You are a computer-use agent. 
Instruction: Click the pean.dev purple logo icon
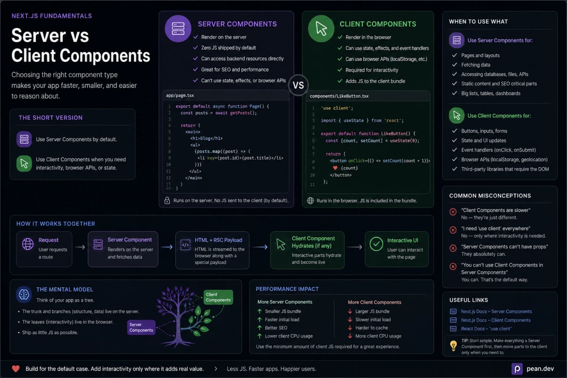coord(517,369)
